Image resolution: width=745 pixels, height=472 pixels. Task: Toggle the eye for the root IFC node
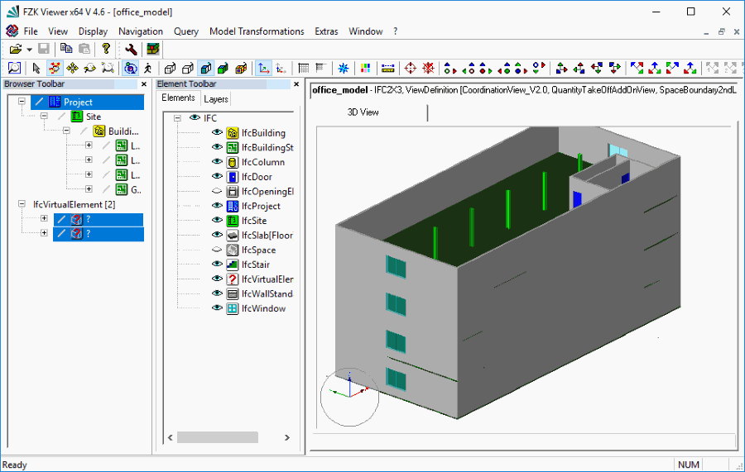(x=195, y=117)
